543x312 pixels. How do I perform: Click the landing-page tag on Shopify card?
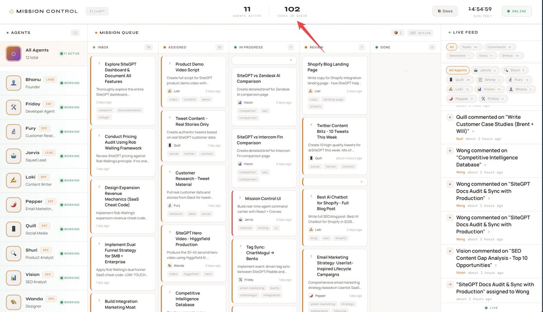[x=333, y=99]
